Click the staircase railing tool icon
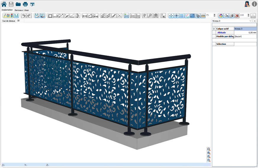Screen dimensions: 258x168 pos(114,16)
